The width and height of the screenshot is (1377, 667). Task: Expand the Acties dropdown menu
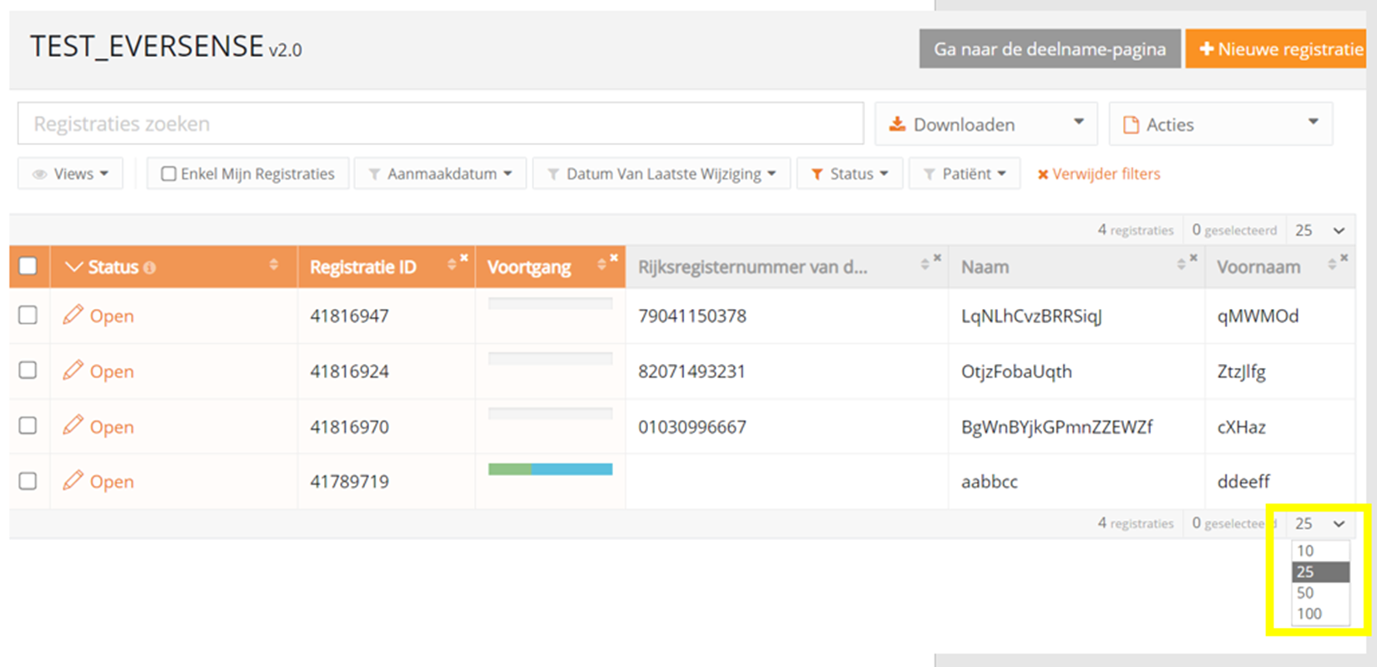coord(1220,124)
